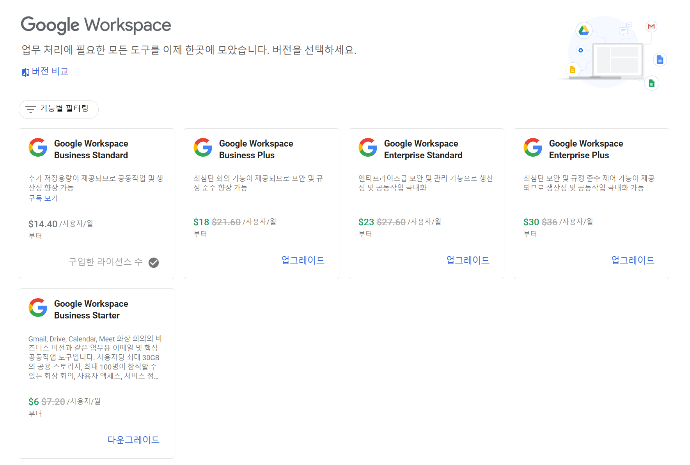This screenshot has width=690, height=465.
Task: Click the Gmail icon in illustration
Action: pos(651,27)
